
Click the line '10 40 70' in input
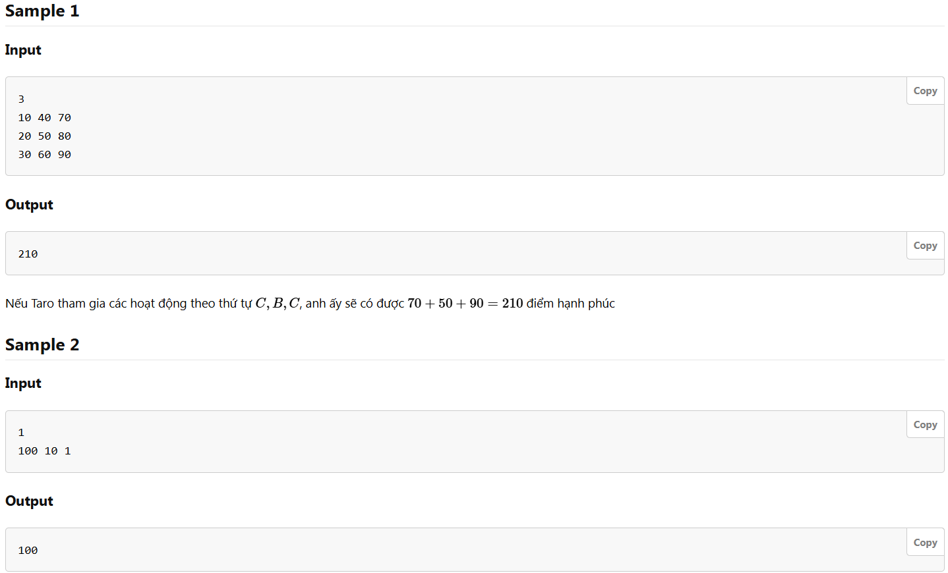click(45, 118)
